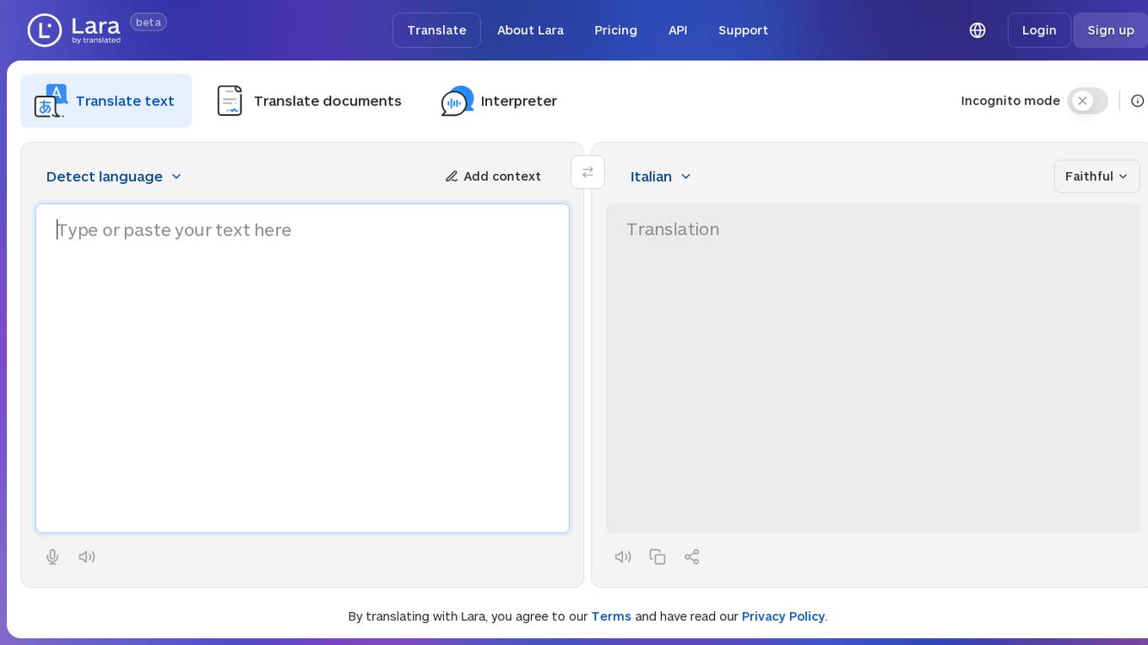Click the share translation icon

click(692, 556)
